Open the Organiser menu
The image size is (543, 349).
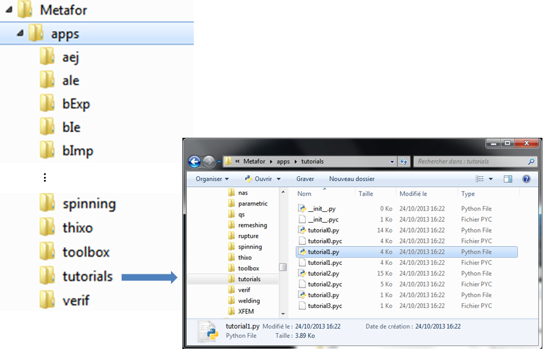[212, 179]
